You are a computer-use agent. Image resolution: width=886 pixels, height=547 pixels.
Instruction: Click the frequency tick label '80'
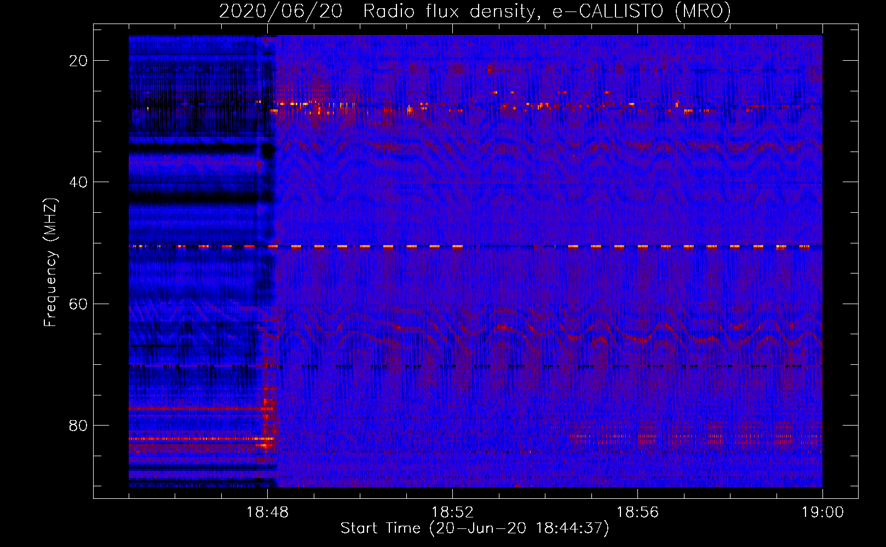pos(78,425)
